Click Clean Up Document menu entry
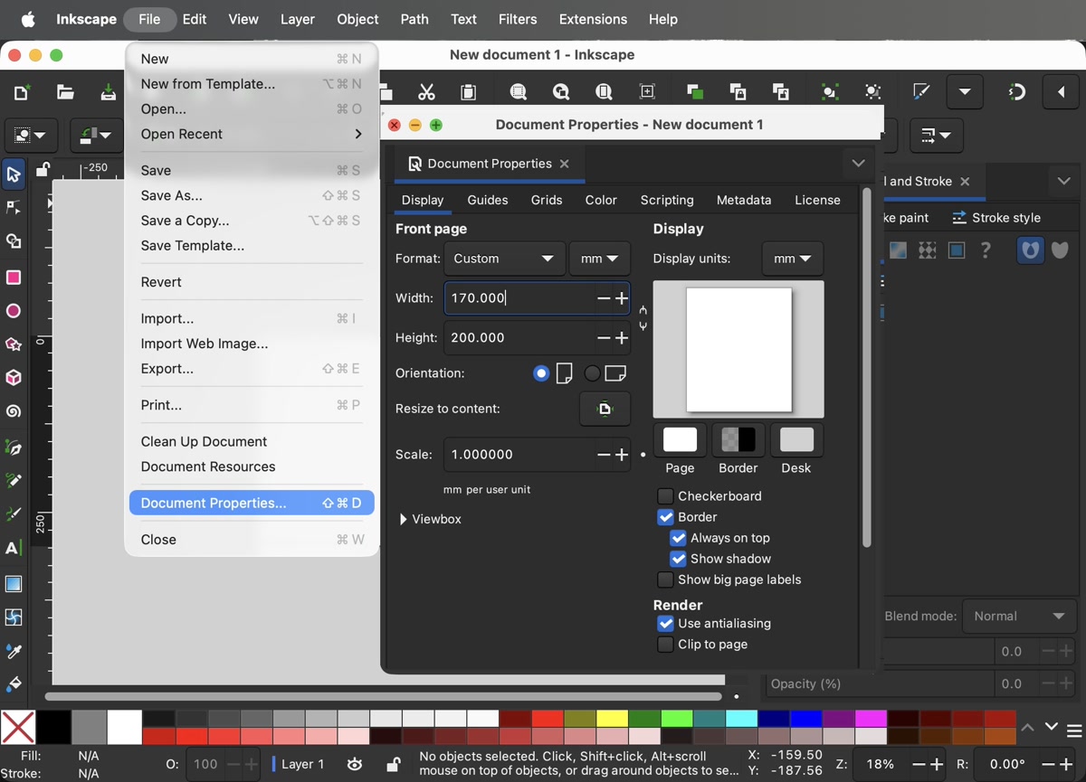Screen dimensions: 1086x782 (252, 441)
